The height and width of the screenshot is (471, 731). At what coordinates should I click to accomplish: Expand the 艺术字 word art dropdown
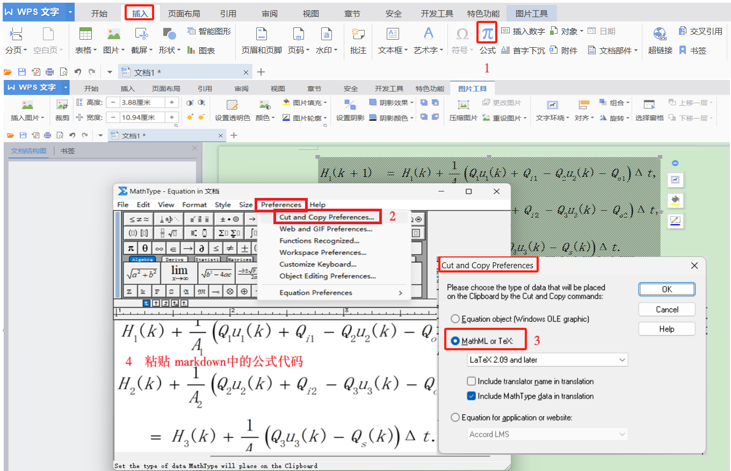click(x=442, y=50)
